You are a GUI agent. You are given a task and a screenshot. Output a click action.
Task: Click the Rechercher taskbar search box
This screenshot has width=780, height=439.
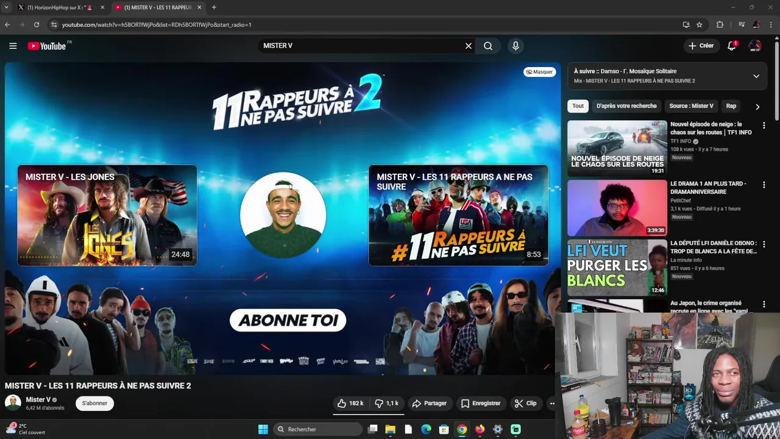point(316,429)
